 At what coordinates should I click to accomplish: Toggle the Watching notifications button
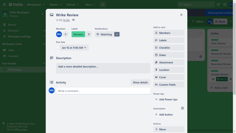click(x=107, y=34)
